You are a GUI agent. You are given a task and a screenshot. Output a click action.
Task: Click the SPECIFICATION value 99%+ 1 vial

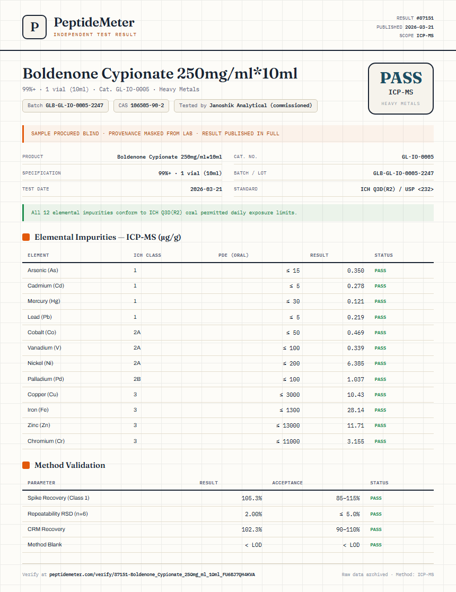(190, 173)
